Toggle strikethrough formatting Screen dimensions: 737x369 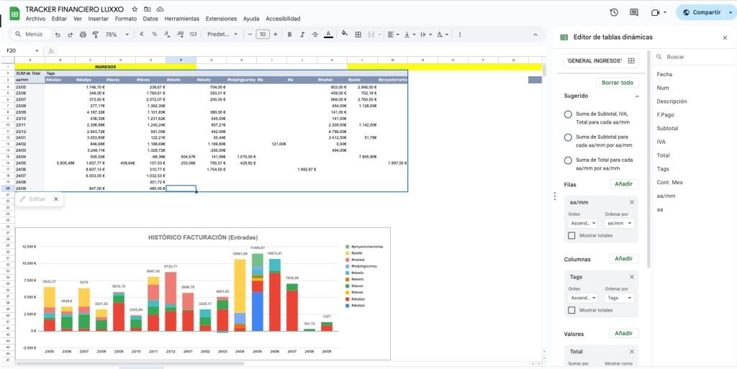315,35
